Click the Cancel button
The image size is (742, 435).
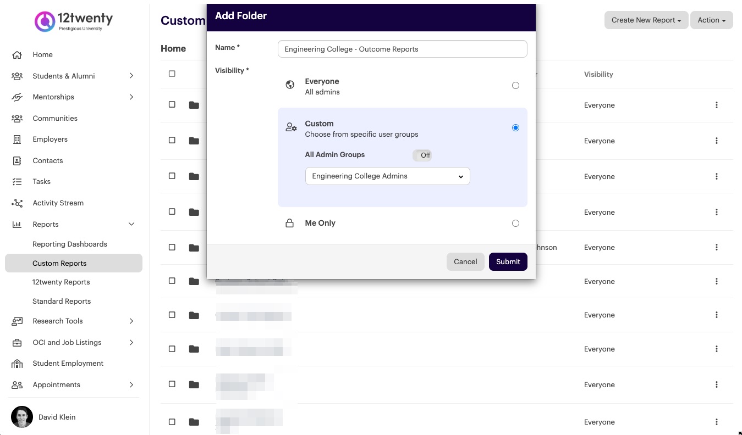tap(465, 262)
